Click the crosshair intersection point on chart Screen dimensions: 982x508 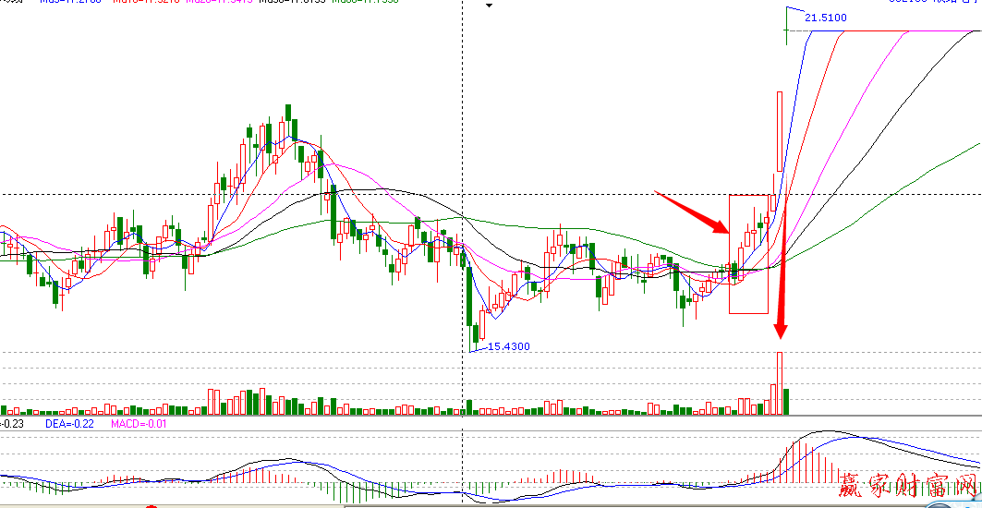pos(461,194)
